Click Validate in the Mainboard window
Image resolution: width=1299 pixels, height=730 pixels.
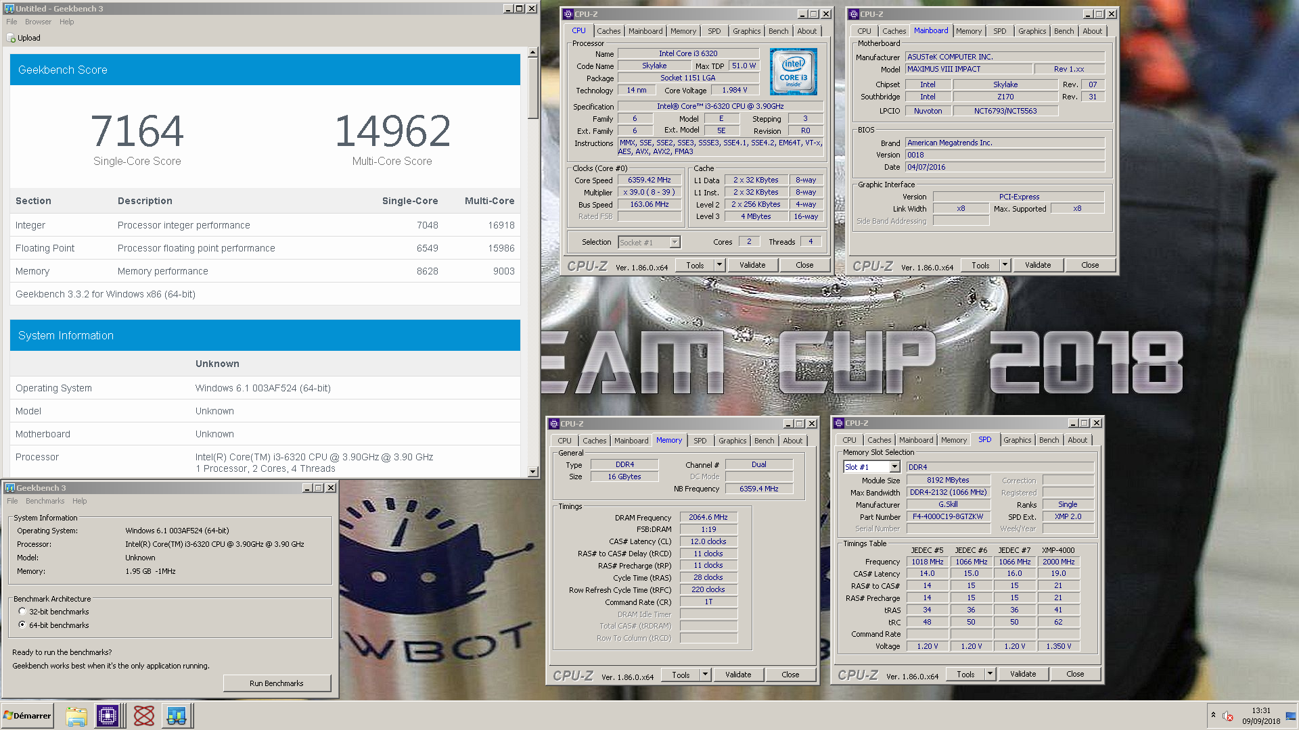1038,265
